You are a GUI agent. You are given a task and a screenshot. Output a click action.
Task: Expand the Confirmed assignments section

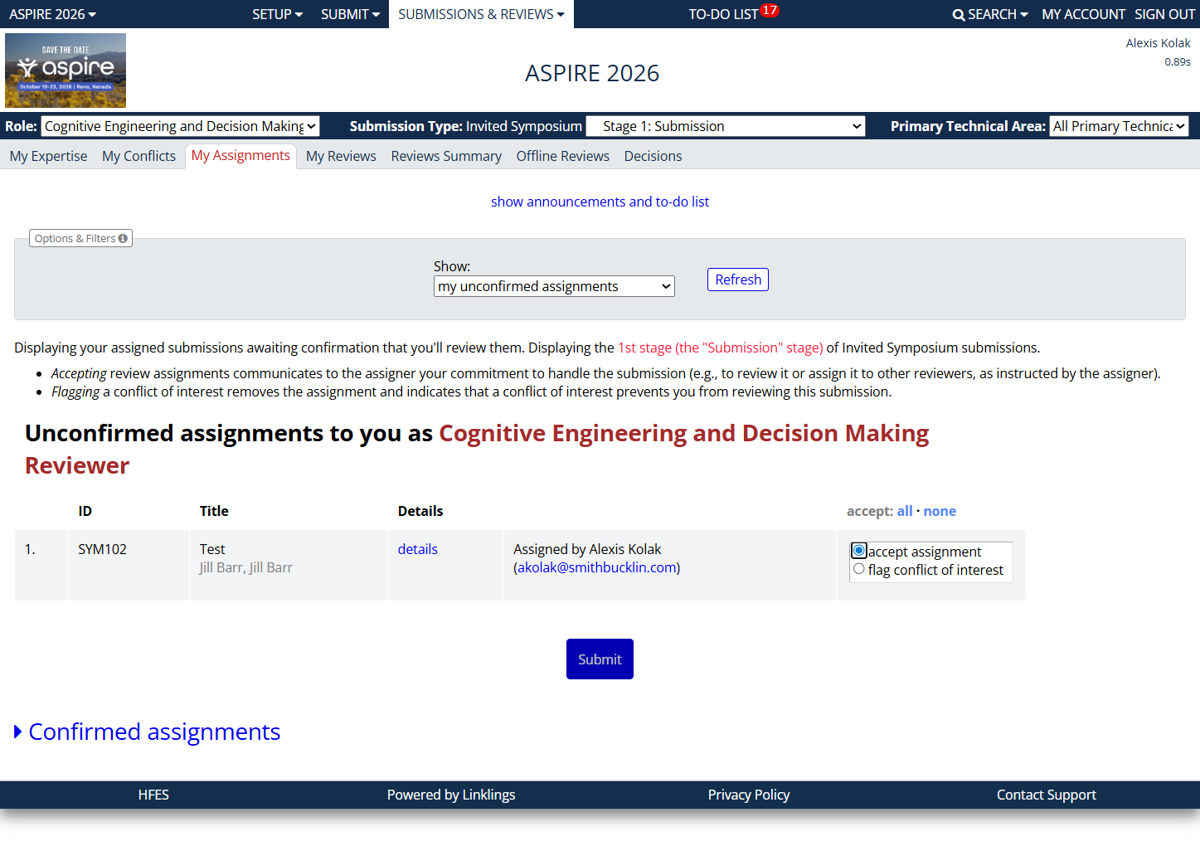pyautogui.click(x=148, y=732)
